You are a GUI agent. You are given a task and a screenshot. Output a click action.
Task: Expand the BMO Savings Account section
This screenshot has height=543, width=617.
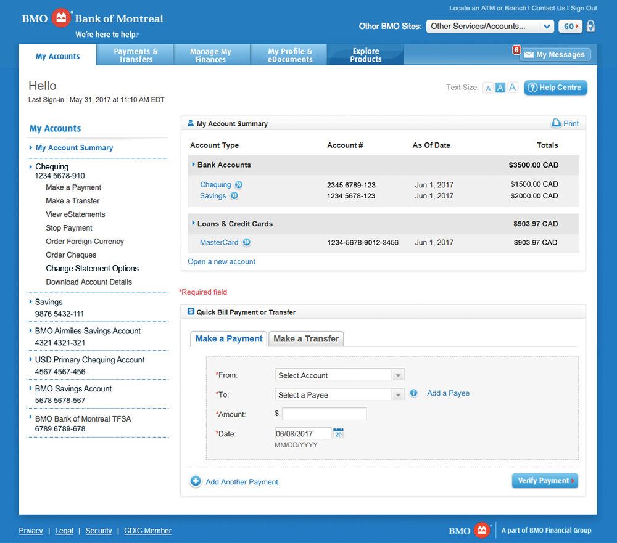[x=31, y=388]
